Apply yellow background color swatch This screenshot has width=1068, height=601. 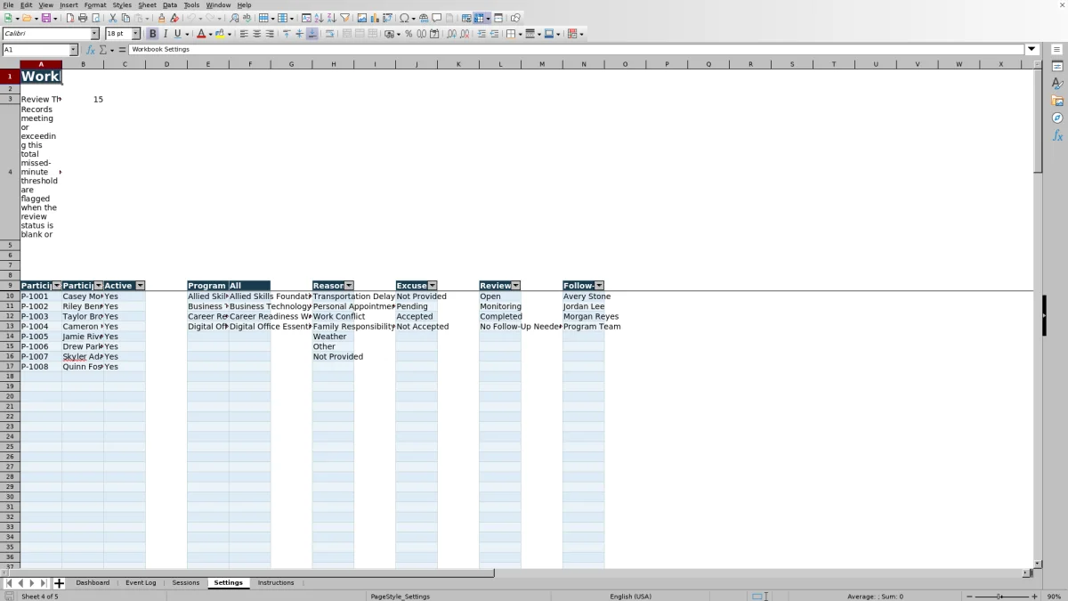coord(219,34)
